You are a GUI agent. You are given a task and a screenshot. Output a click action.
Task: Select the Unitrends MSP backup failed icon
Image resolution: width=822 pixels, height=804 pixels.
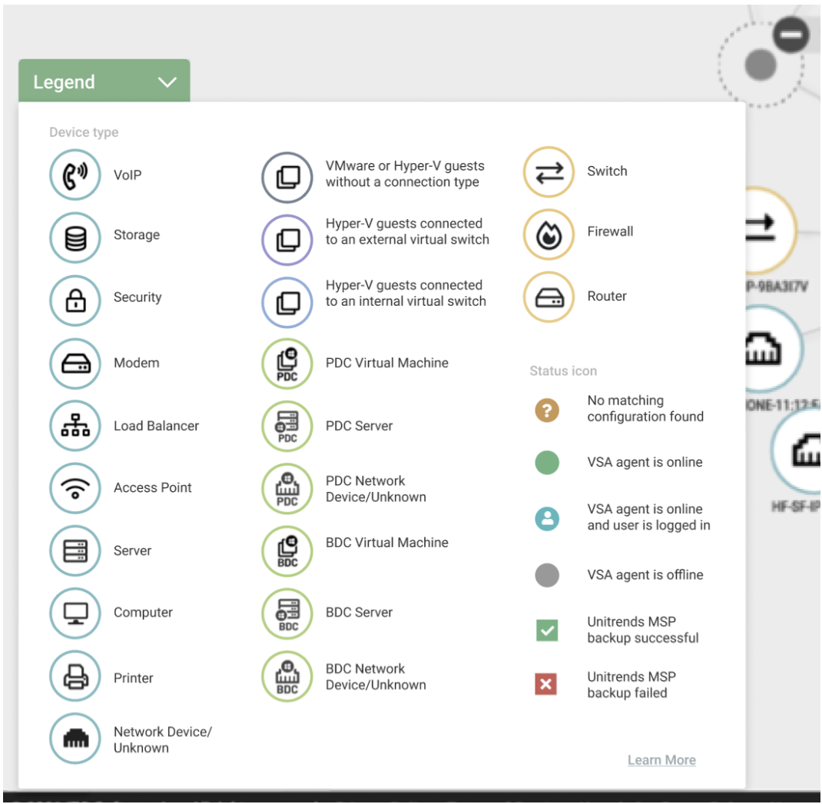coord(547,684)
